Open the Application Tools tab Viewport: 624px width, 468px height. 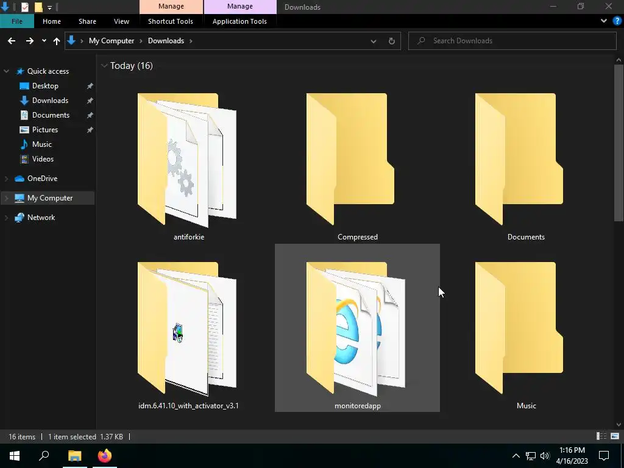(239, 21)
